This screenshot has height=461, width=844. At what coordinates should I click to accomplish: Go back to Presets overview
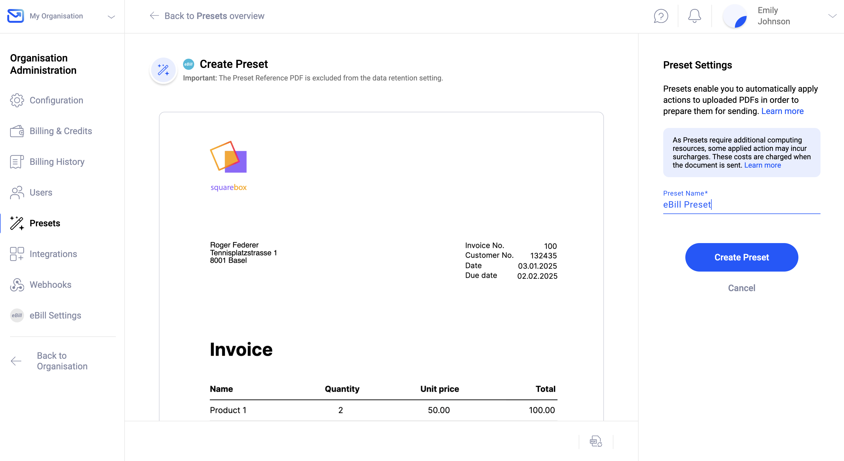[207, 16]
